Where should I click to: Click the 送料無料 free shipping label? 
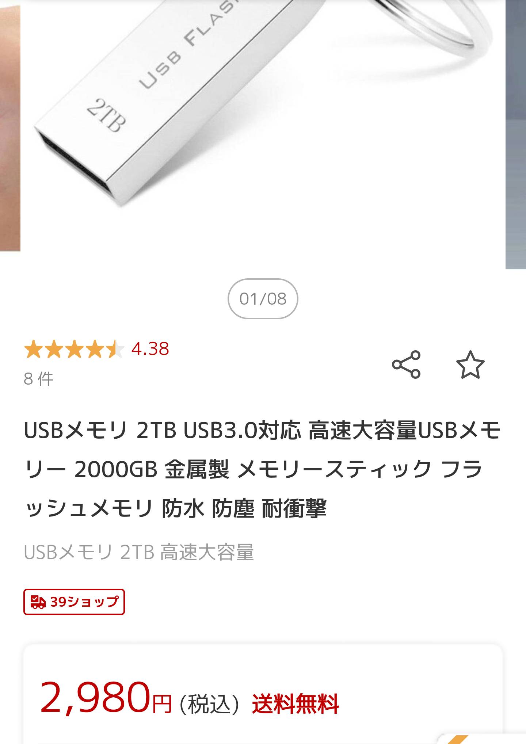click(x=296, y=703)
